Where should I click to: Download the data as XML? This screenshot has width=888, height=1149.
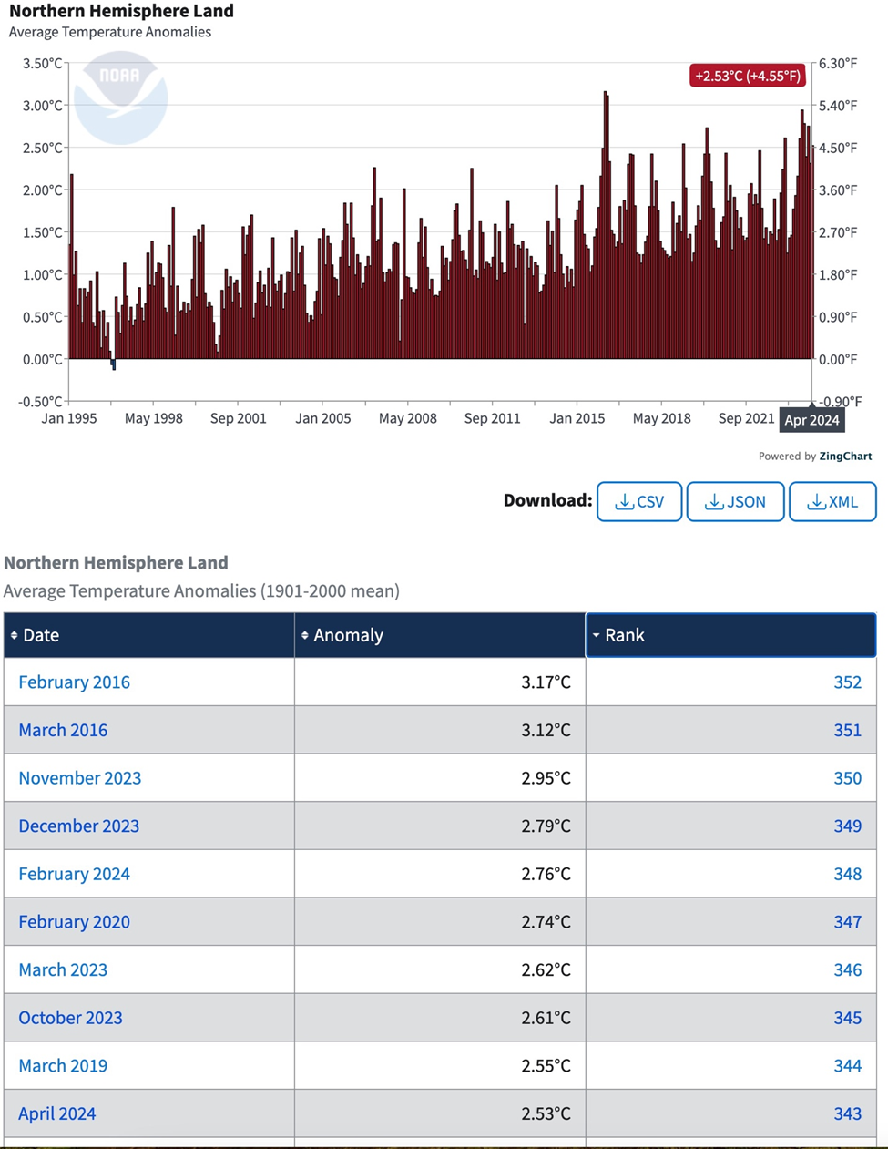click(x=832, y=502)
